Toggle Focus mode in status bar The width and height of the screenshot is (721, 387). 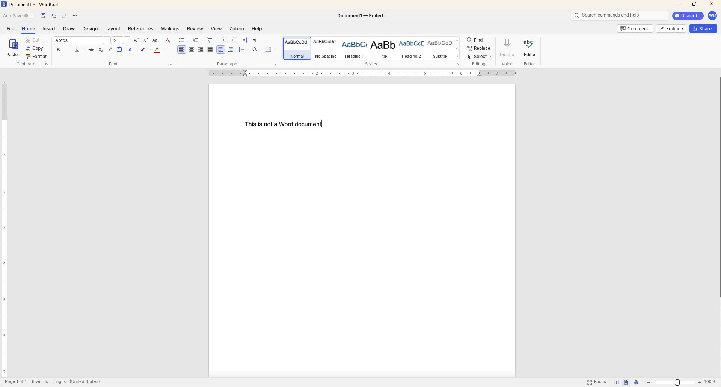(597, 382)
